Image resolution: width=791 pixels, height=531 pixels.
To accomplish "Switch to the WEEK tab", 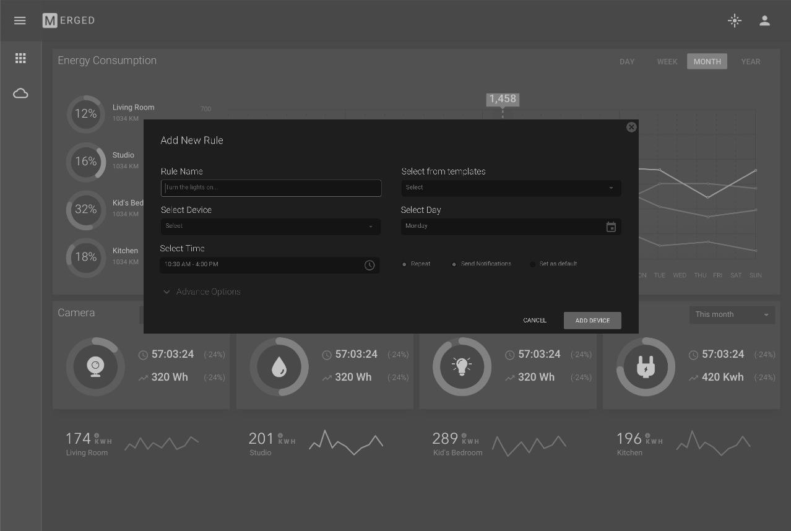I will pyautogui.click(x=667, y=62).
